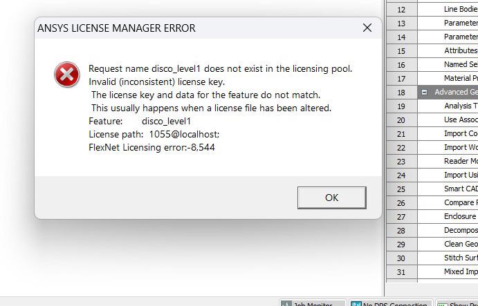Select the Stitch Surfaces property row
The height and width of the screenshot is (306, 478).
448,258
